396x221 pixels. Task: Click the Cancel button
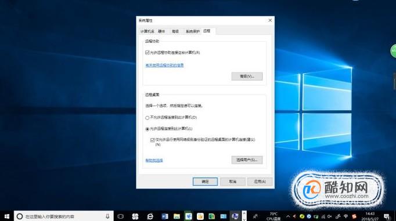tap(233, 182)
